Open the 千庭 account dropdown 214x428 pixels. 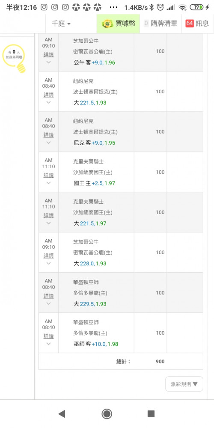(61, 24)
